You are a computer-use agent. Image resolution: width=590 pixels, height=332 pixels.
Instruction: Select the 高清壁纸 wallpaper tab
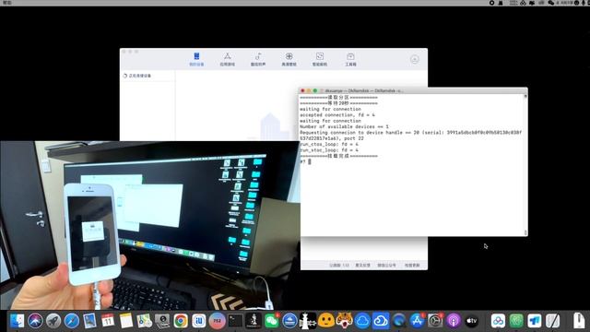[289, 59]
